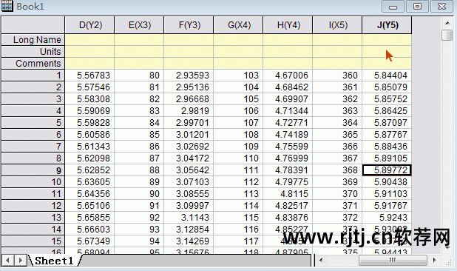The image size is (457, 271).
Task: Click cell with value 5.87097
Action: tap(387, 122)
